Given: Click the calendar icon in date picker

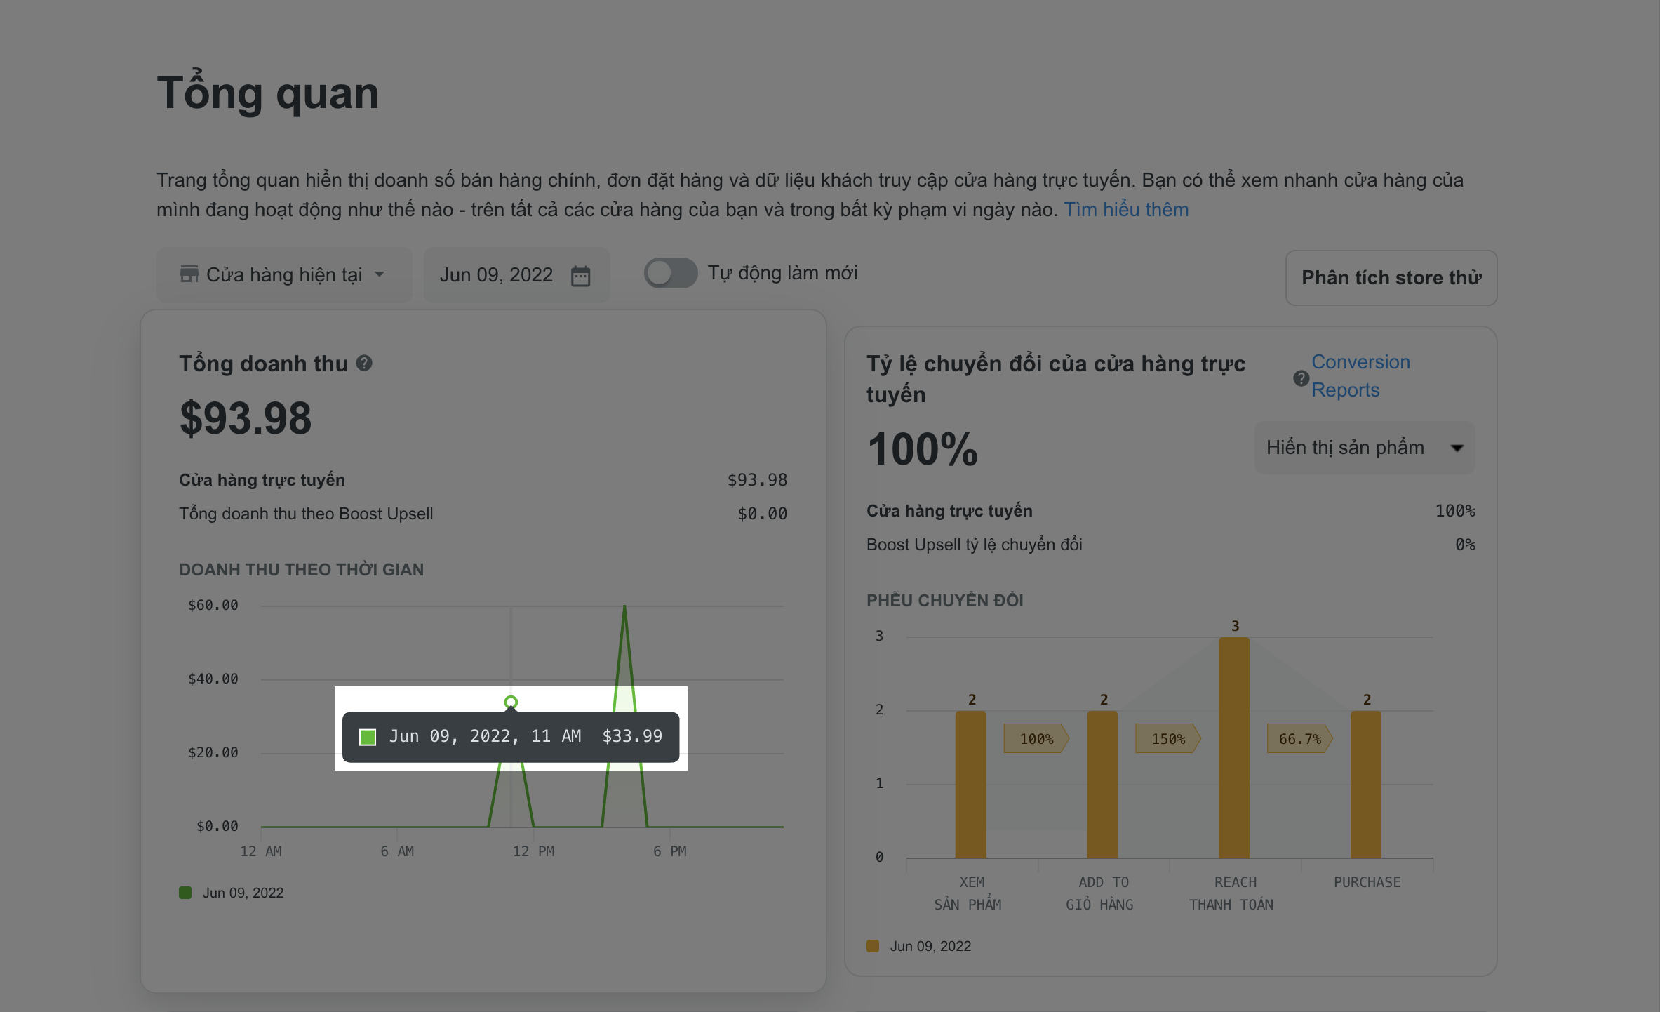Looking at the screenshot, I should click(x=581, y=275).
